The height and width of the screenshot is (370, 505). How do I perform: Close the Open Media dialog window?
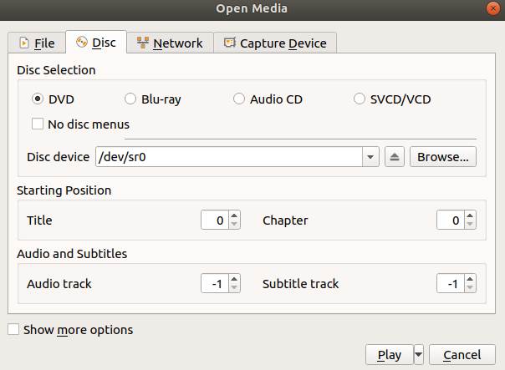pyautogui.click(x=493, y=8)
